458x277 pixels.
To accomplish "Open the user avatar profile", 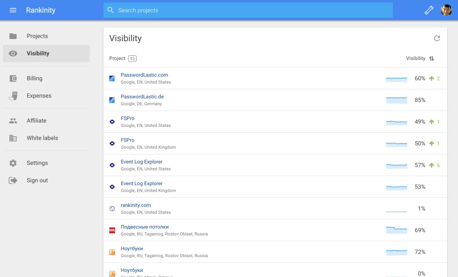I will pos(446,10).
